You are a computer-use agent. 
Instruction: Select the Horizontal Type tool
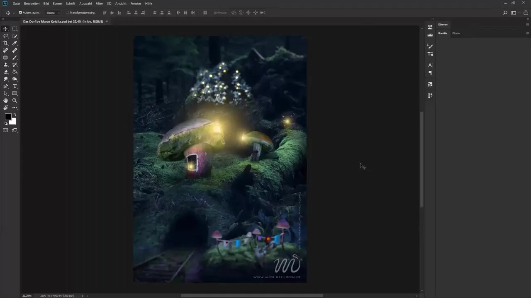(15, 86)
